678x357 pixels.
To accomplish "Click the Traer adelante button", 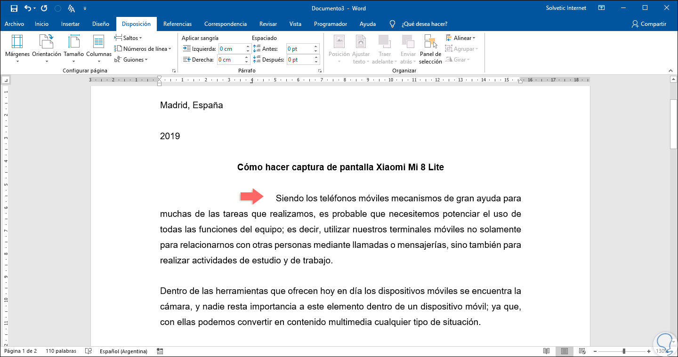I will pyautogui.click(x=384, y=49).
